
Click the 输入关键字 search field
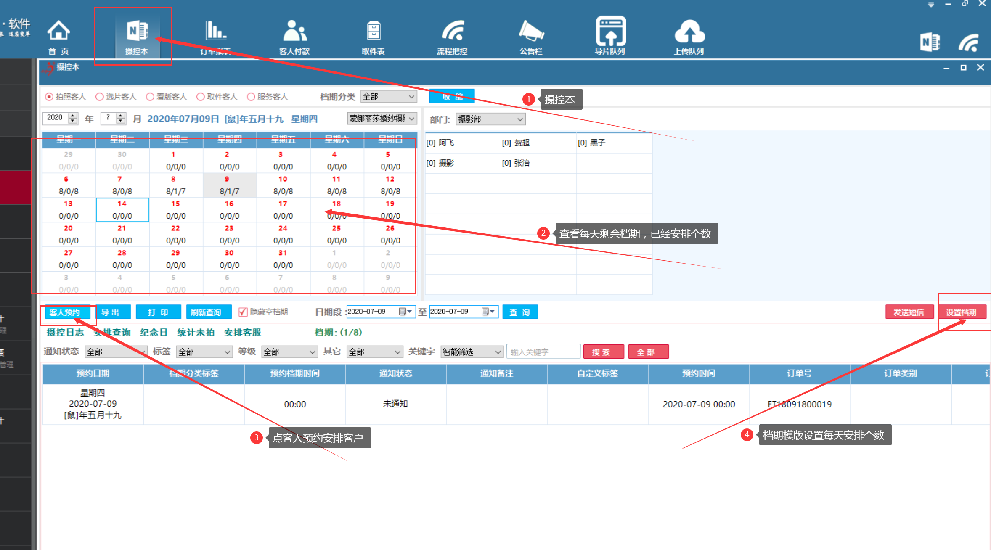click(543, 352)
